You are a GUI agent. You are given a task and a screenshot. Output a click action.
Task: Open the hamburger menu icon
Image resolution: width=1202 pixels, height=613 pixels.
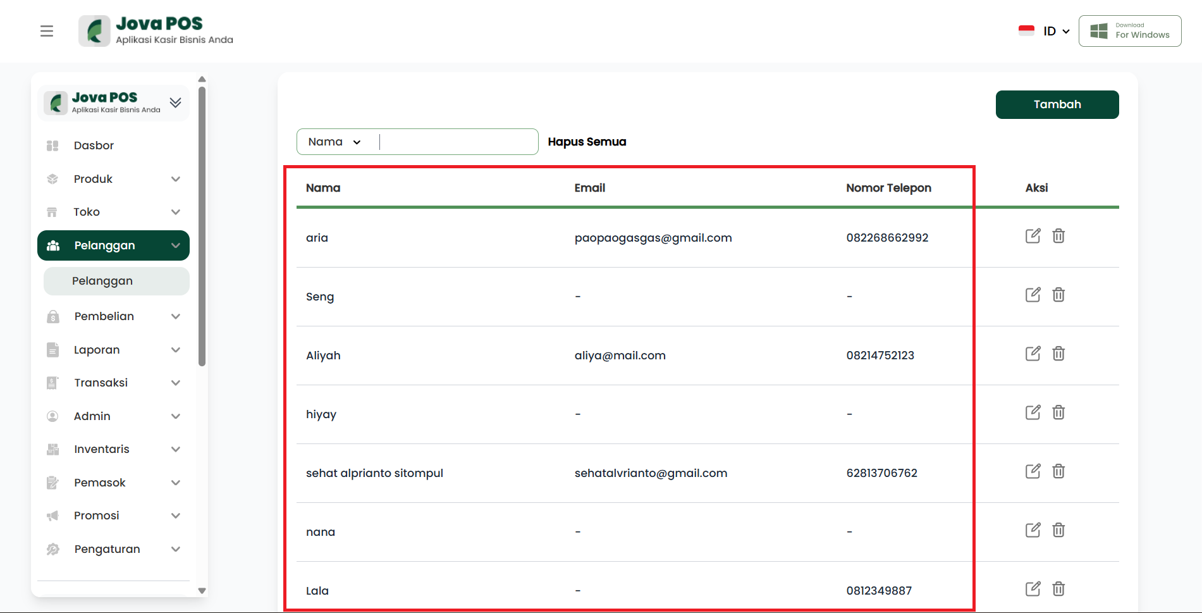click(47, 31)
